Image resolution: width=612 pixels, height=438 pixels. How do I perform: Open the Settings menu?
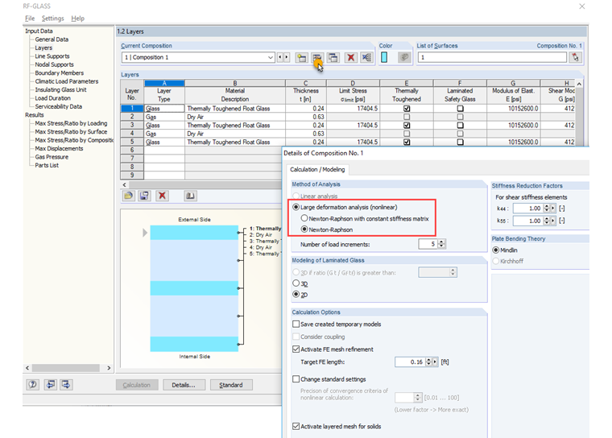pos(52,19)
